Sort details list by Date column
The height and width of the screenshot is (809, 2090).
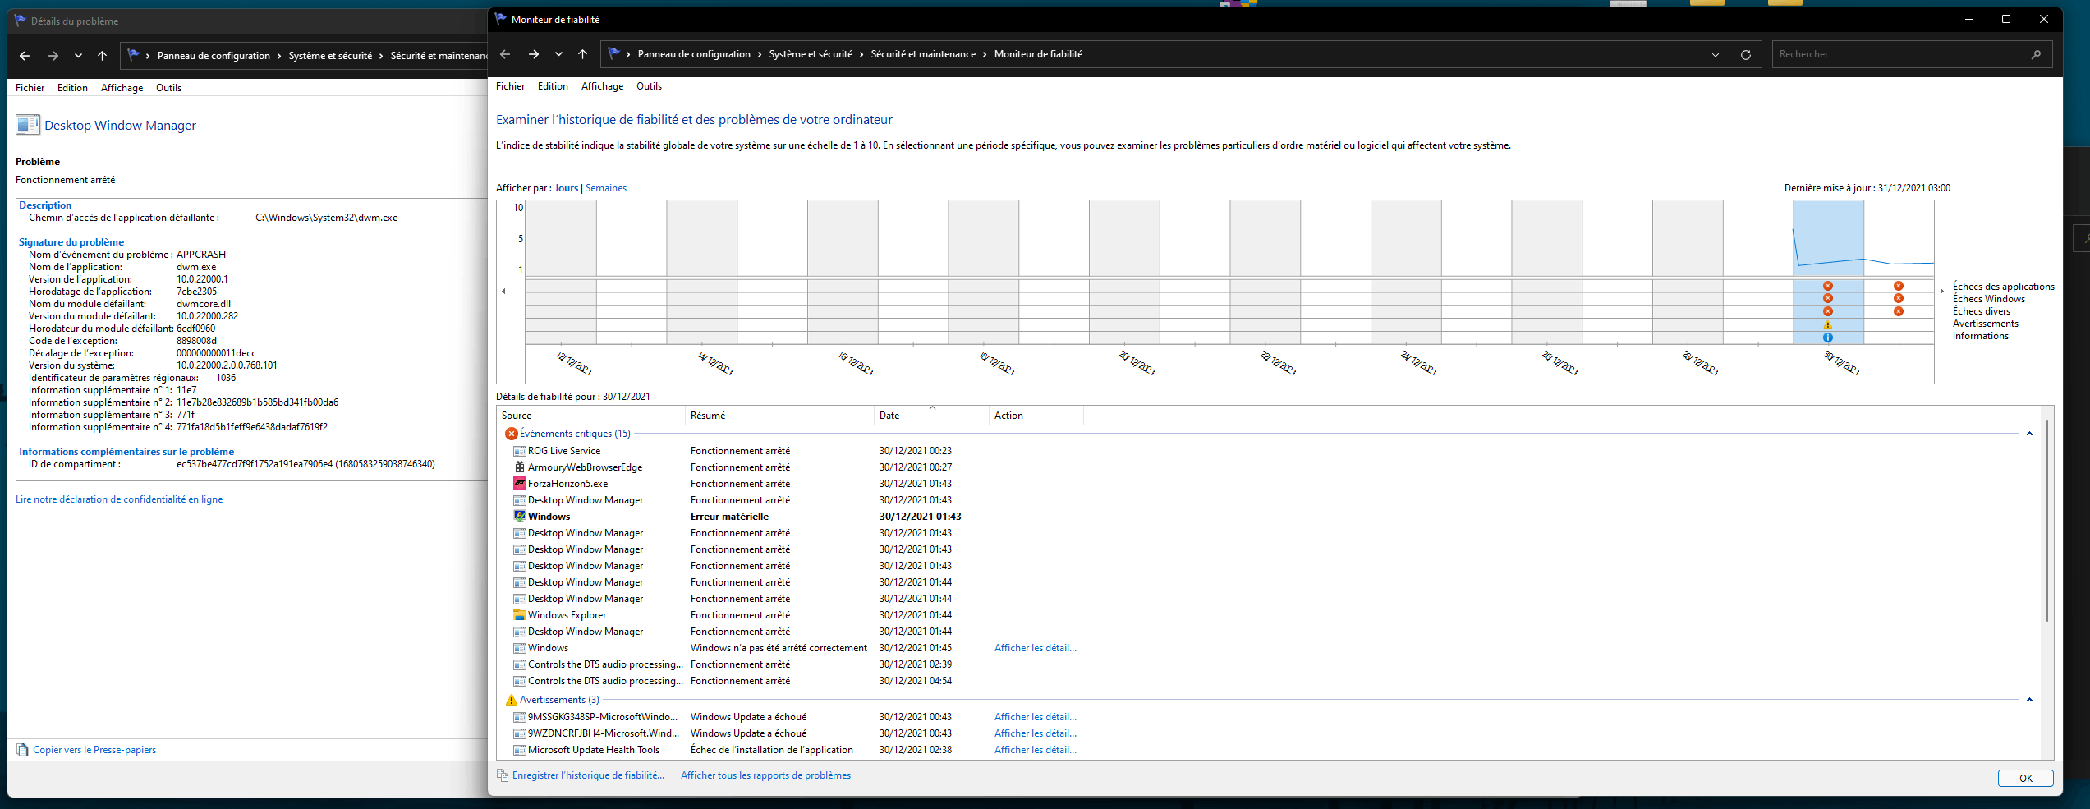coord(931,416)
